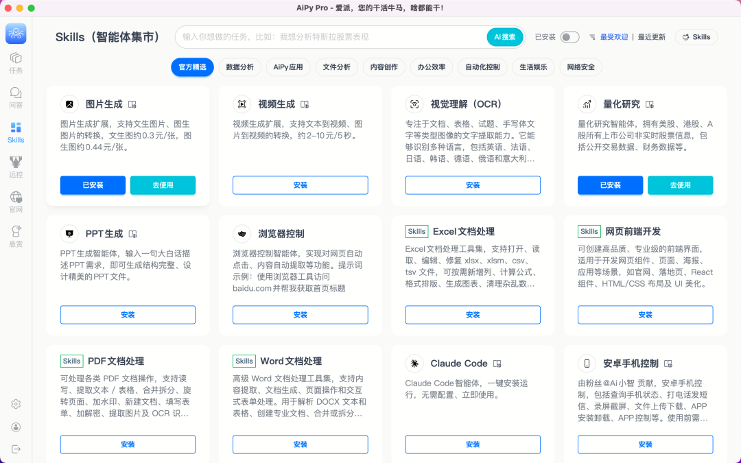Switch to the 生活娱乐 tab
The image size is (741, 463).
[532, 67]
